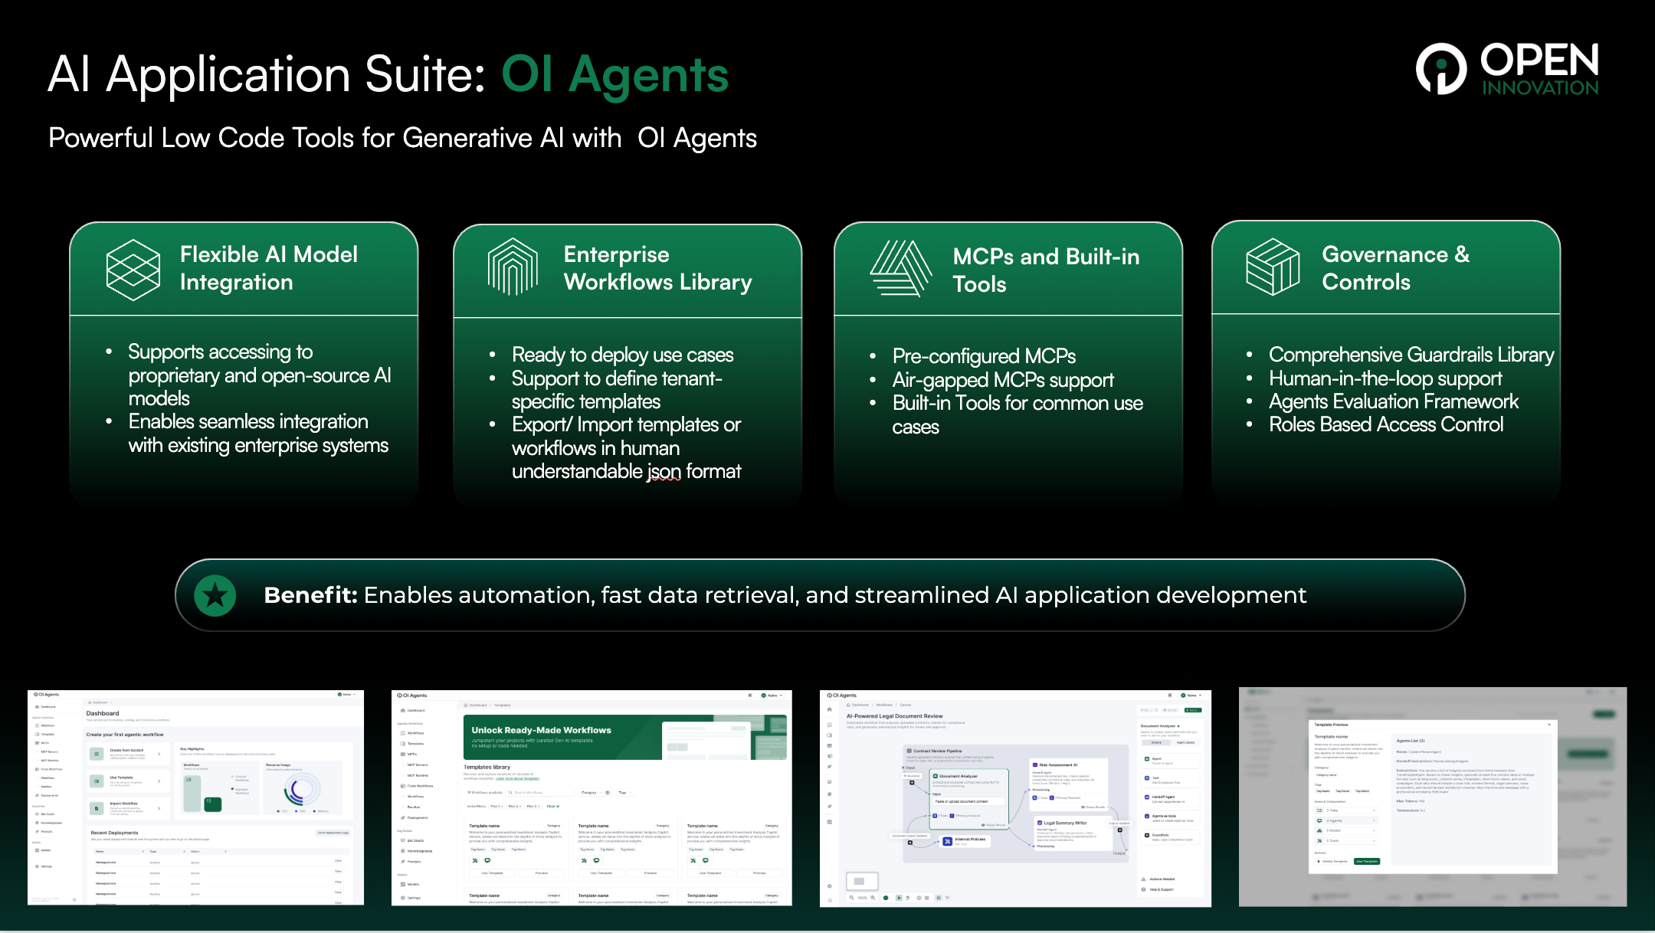Click the Open Innovation logo
Screen dimensions: 1655x933
[1506, 69]
